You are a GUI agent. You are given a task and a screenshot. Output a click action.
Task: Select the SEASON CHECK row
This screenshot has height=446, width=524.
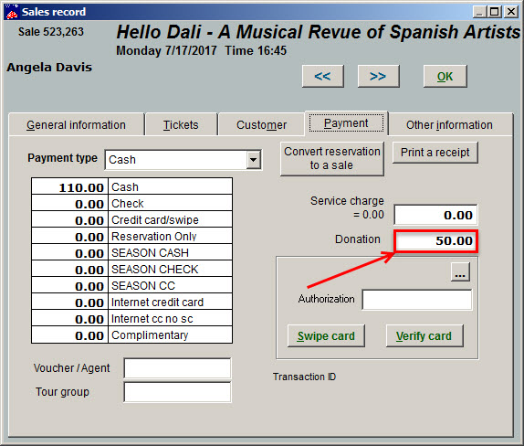tap(132, 269)
